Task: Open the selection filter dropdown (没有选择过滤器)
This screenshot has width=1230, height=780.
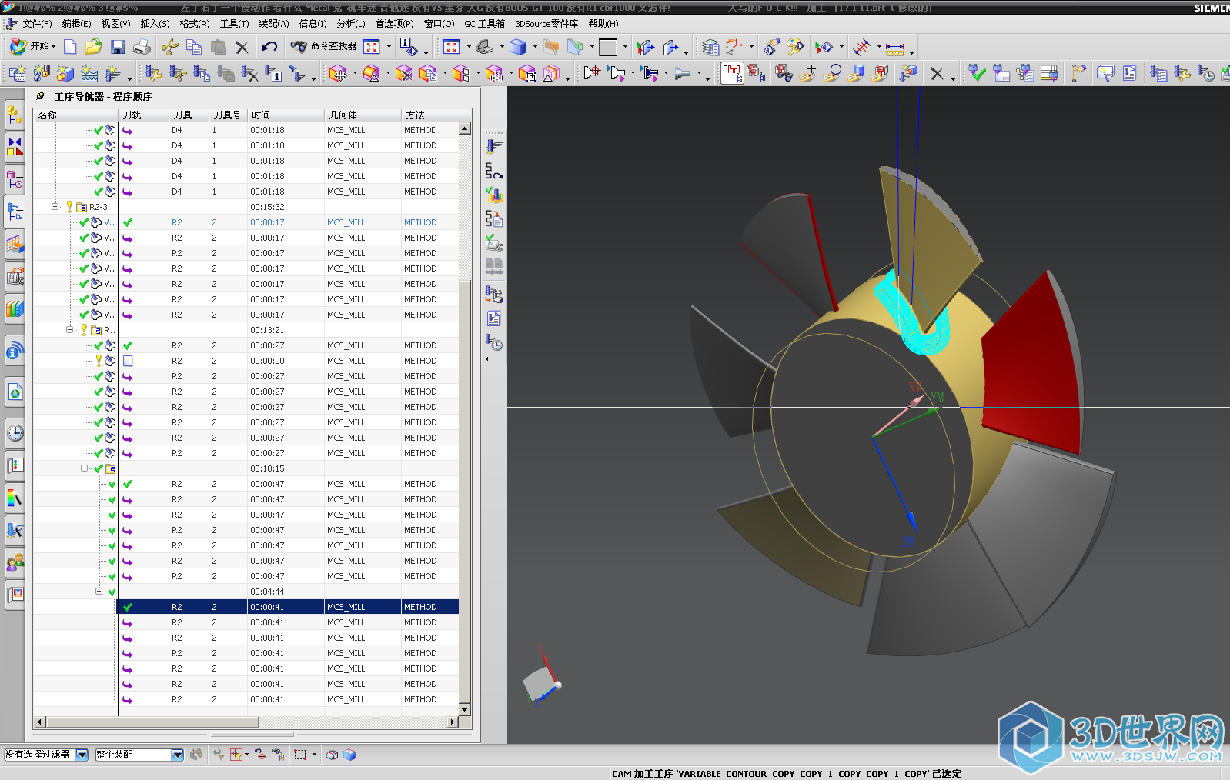Action: (x=82, y=755)
